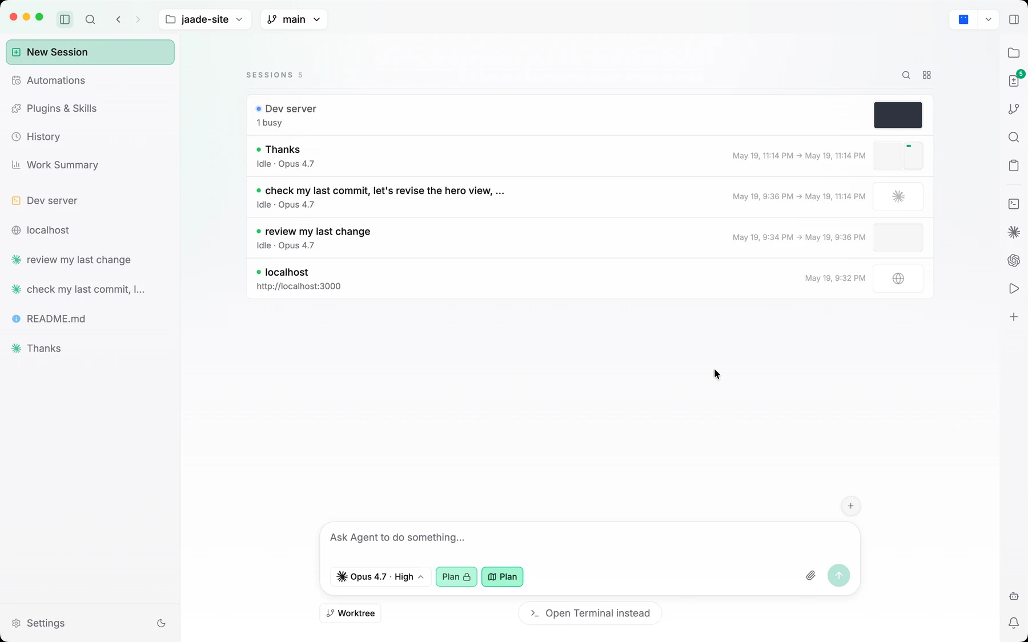Select Dev server in the sidebar
This screenshot has height=642, width=1028.
90,200
